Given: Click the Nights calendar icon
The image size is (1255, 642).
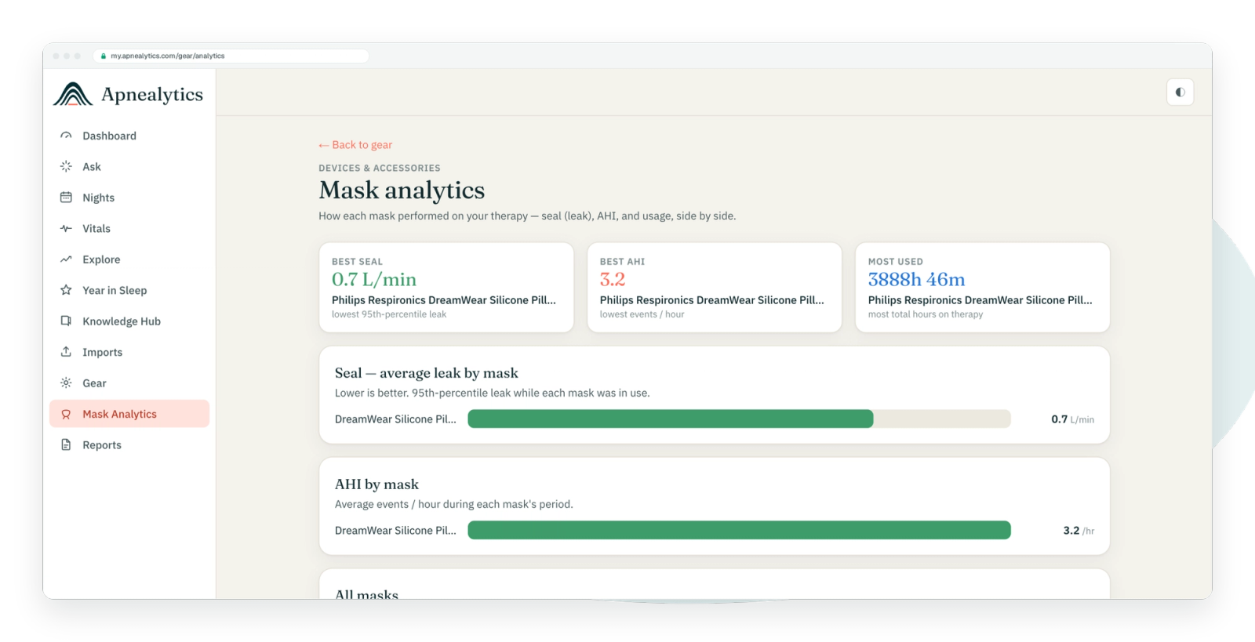Looking at the screenshot, I should tap(66, 198).
